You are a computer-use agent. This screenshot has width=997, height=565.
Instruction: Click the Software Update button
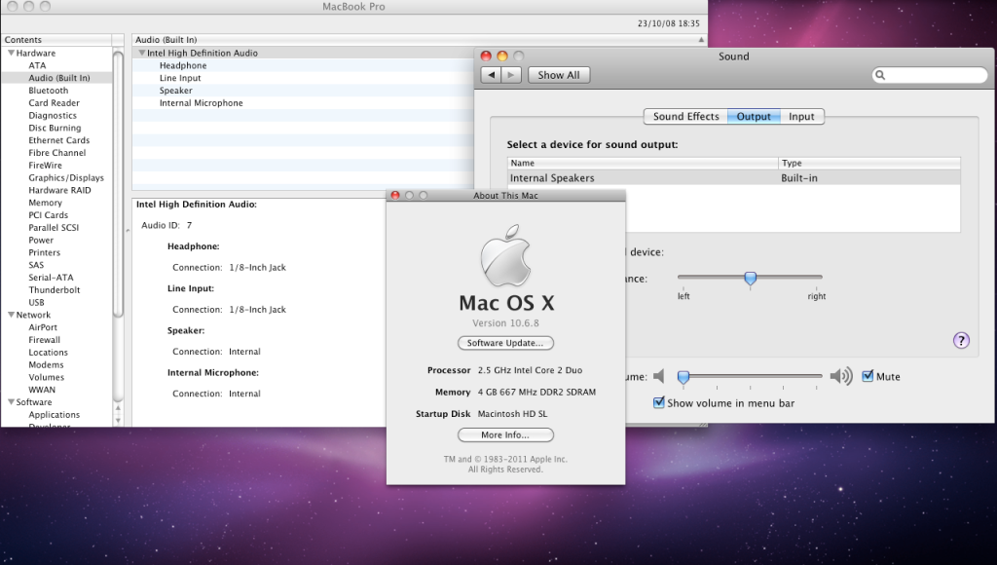505,343
